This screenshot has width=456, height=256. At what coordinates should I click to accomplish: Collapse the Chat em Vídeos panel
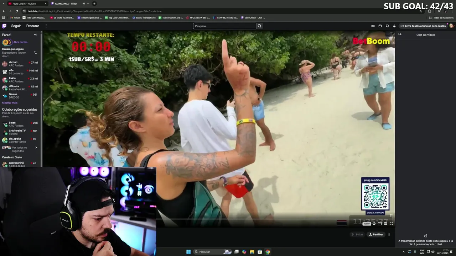pyautogui.click(x=400, y=34)
